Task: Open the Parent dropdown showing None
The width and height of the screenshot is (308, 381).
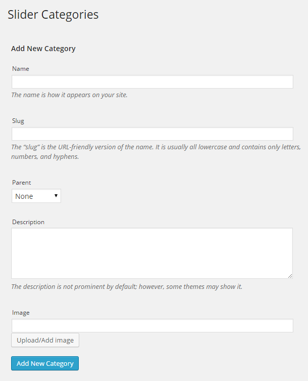Action: (36, 196)
